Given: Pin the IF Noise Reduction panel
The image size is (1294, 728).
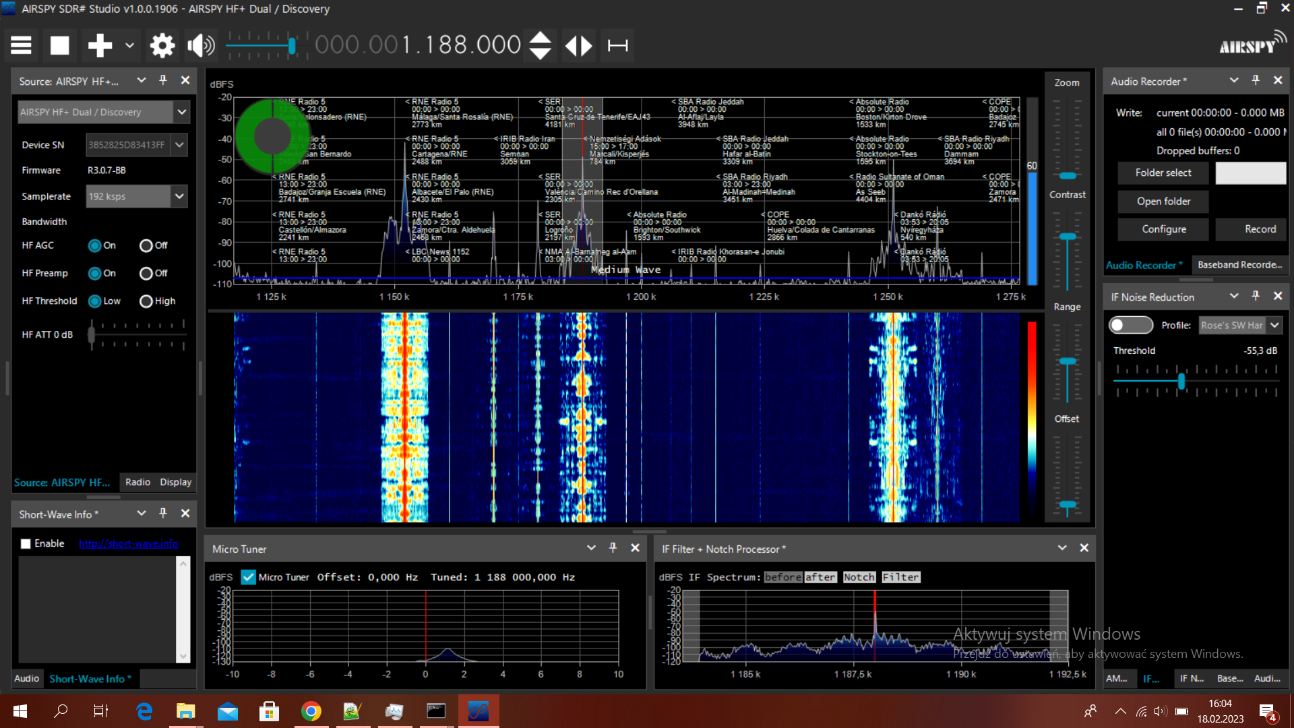Looking at the screenshot, I should [x=1256, y=296].
